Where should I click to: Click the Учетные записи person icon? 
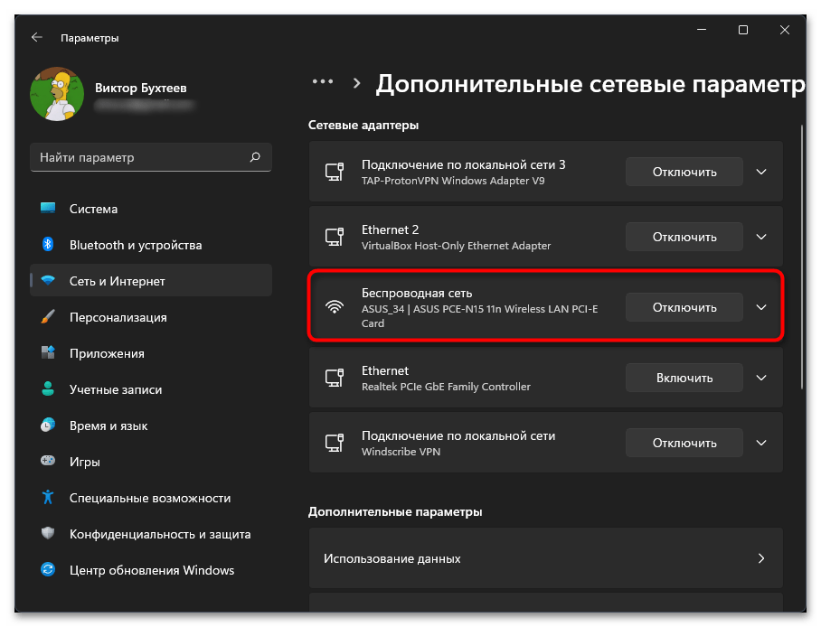(48, 388)
